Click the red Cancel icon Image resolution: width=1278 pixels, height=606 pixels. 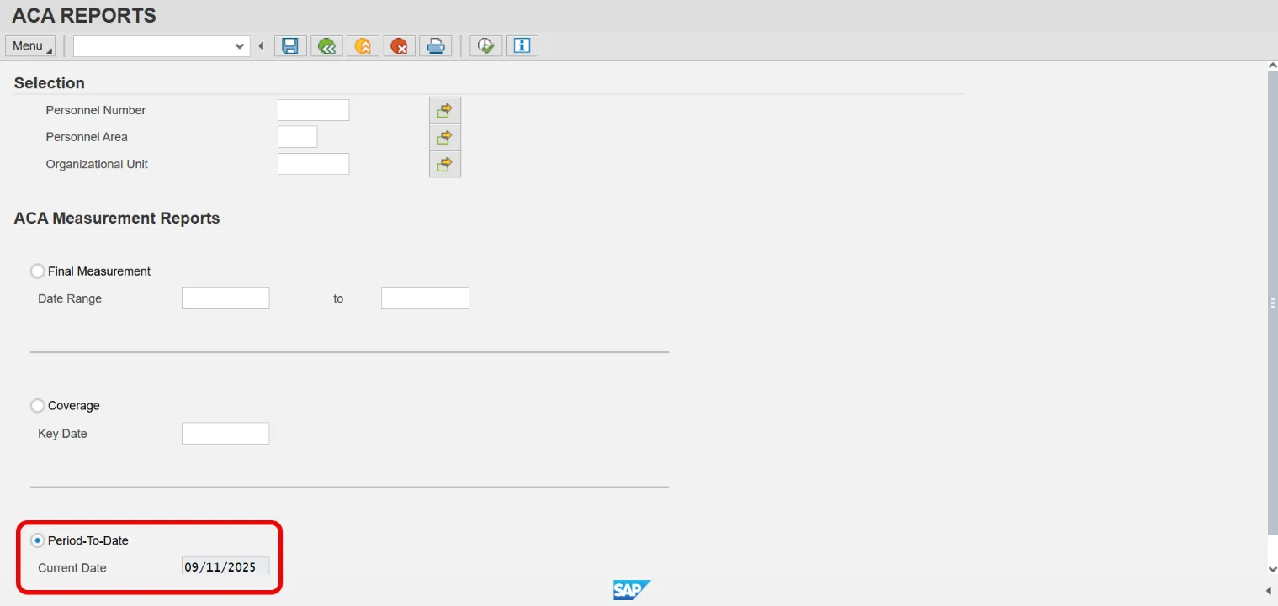(x=400, y=46)
